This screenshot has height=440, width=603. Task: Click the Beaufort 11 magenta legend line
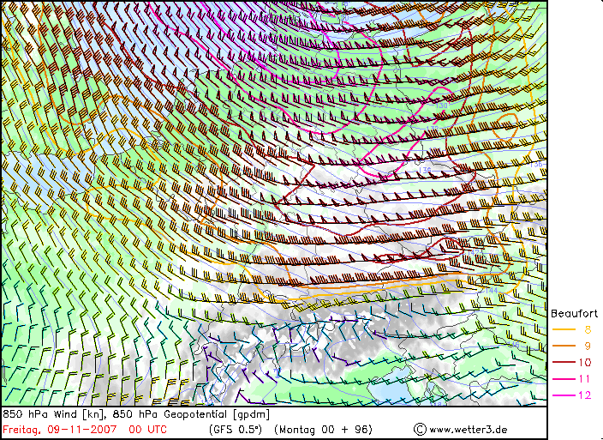[563, 378]
